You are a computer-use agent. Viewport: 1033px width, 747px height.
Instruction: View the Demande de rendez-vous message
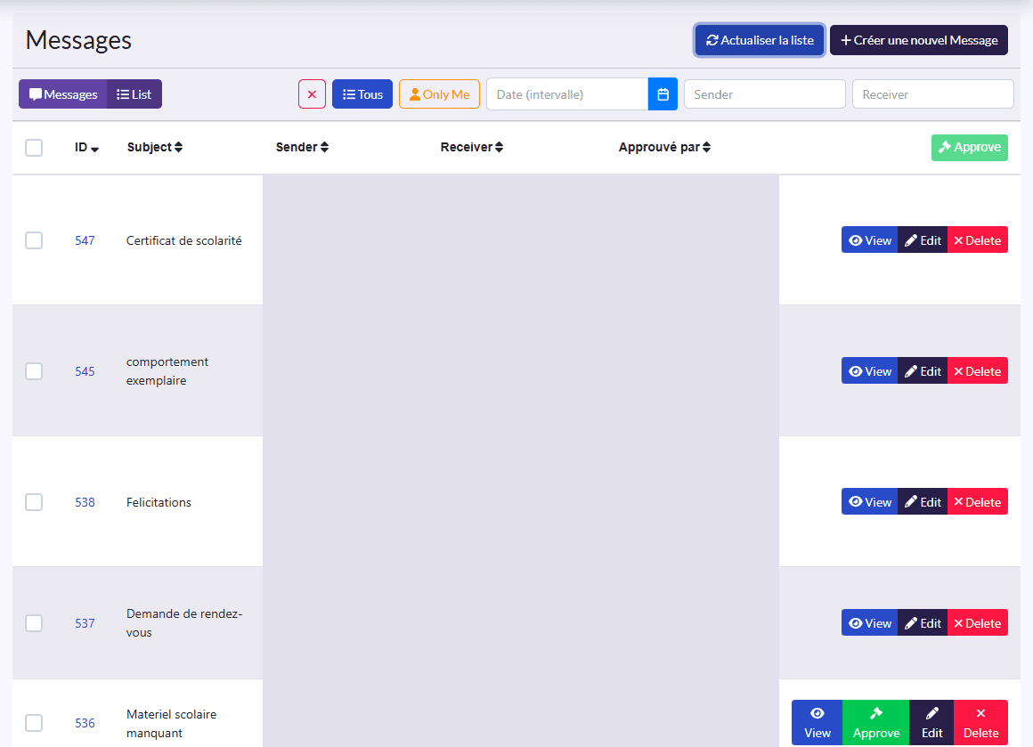pyautogui.click(x=870, y=623)
